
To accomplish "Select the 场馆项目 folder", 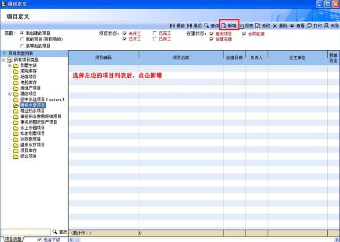I will [28, 77].
